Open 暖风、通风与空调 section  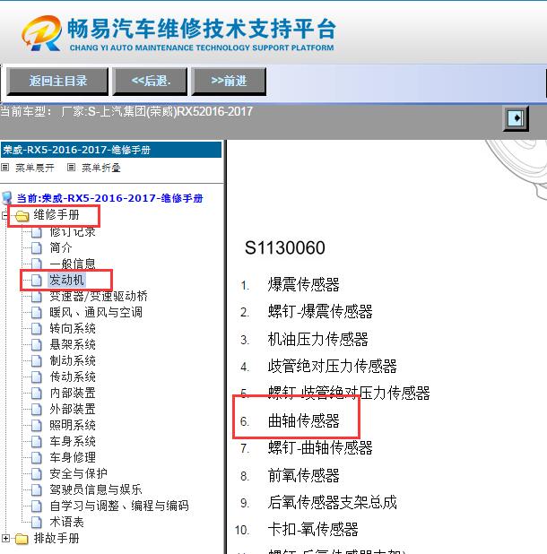tap(96, 312)
